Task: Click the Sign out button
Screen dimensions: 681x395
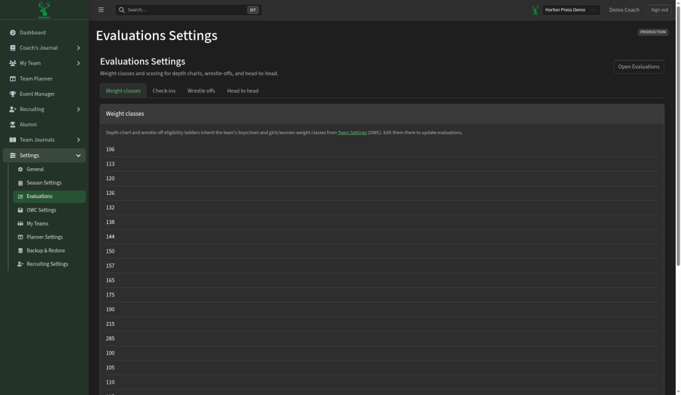Action: [x=659, y=9]
